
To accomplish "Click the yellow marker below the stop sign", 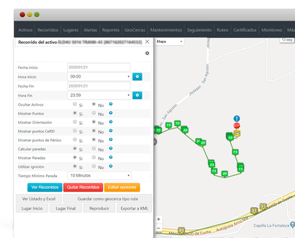I will [237, 133].
